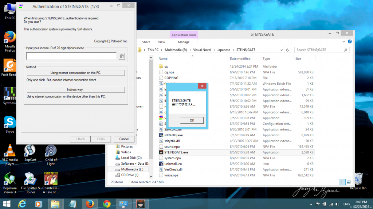Open address bar history dropdown
This screenshot has height=209, width=373.
pos(282,50)
